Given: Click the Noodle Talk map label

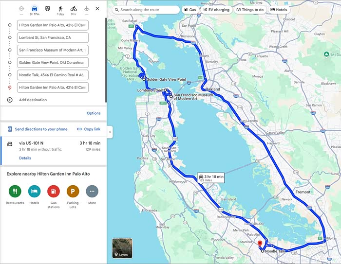Looking at the screenshot, I should pos(275,251).
